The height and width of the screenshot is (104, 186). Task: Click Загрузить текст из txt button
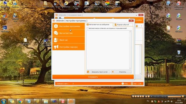(98, 72)
